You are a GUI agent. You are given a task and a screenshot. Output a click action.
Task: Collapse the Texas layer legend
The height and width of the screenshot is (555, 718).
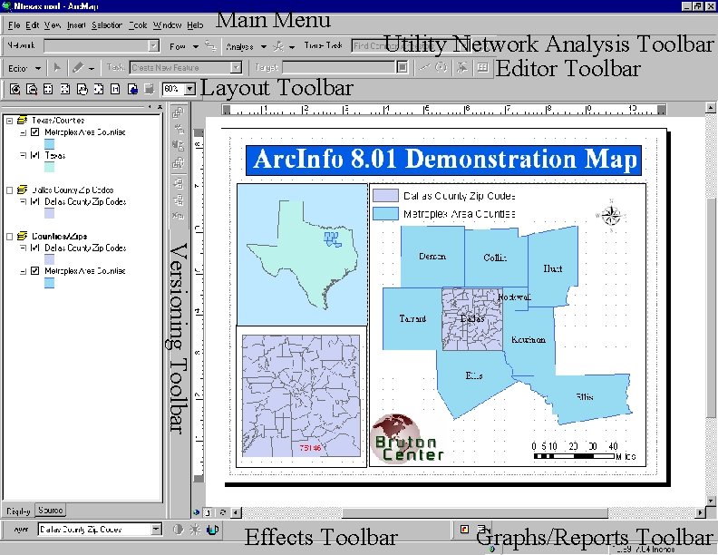coord(23,156)
